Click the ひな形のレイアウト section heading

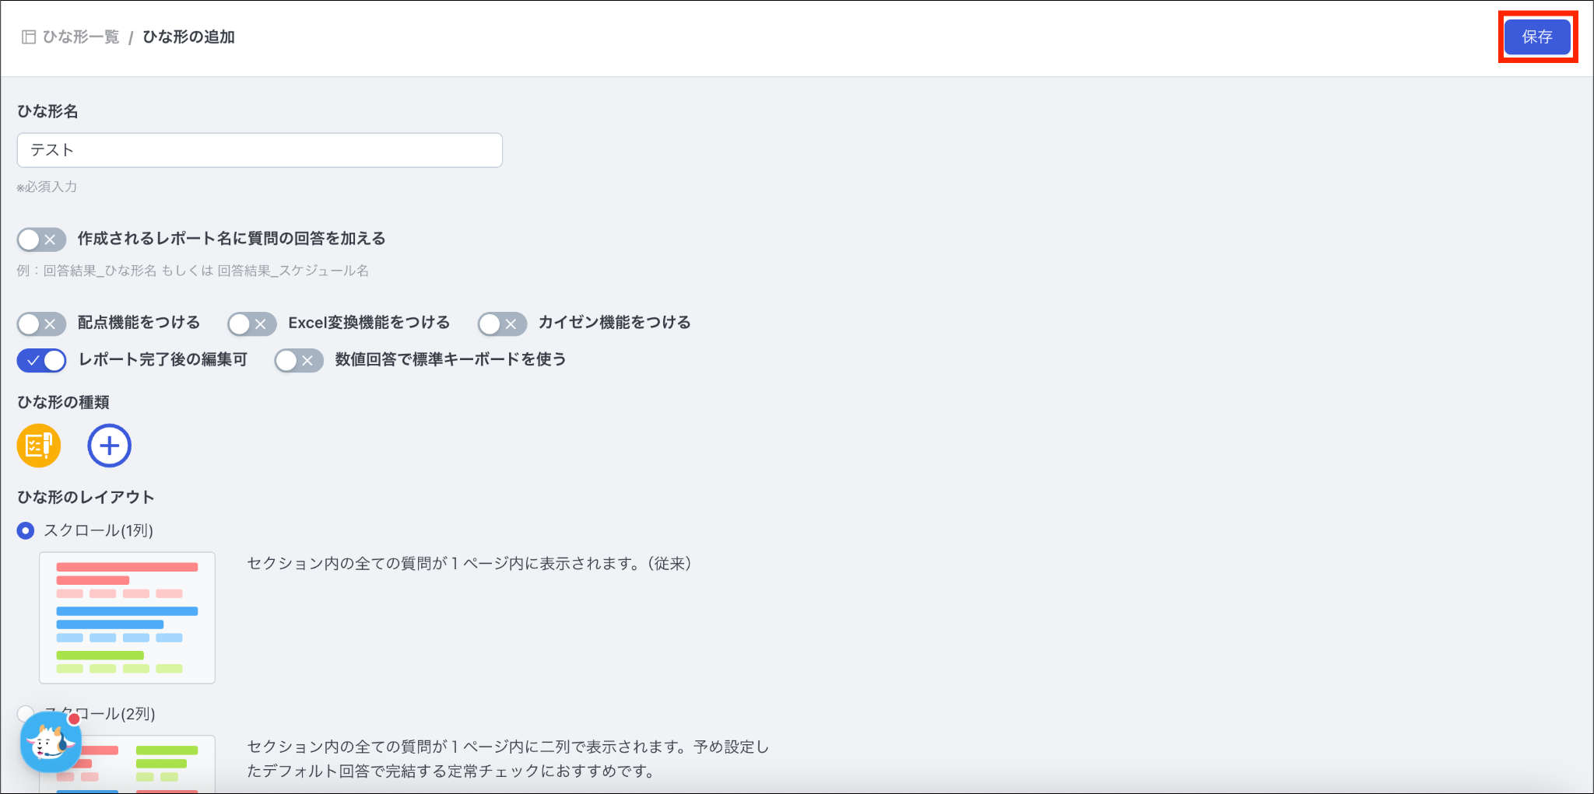coord(86,497)
